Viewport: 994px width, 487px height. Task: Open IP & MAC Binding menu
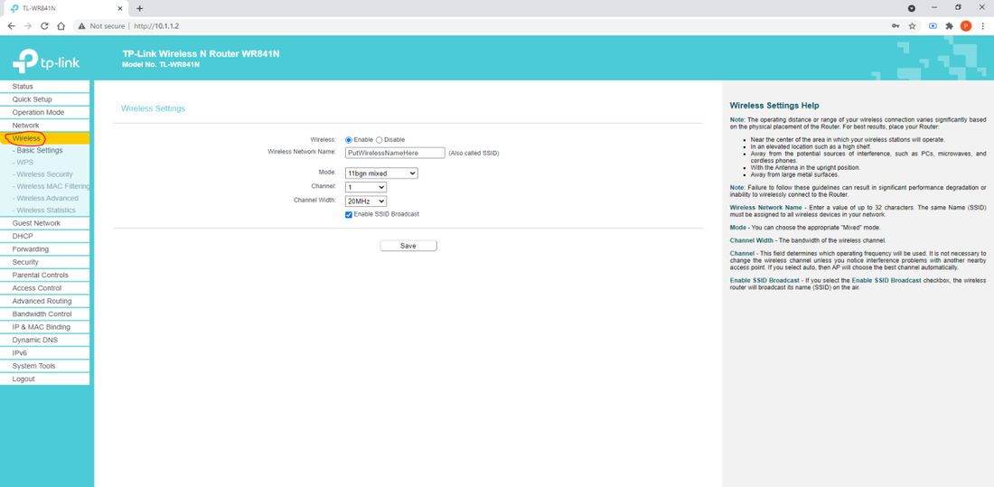[x=44, y=327]
